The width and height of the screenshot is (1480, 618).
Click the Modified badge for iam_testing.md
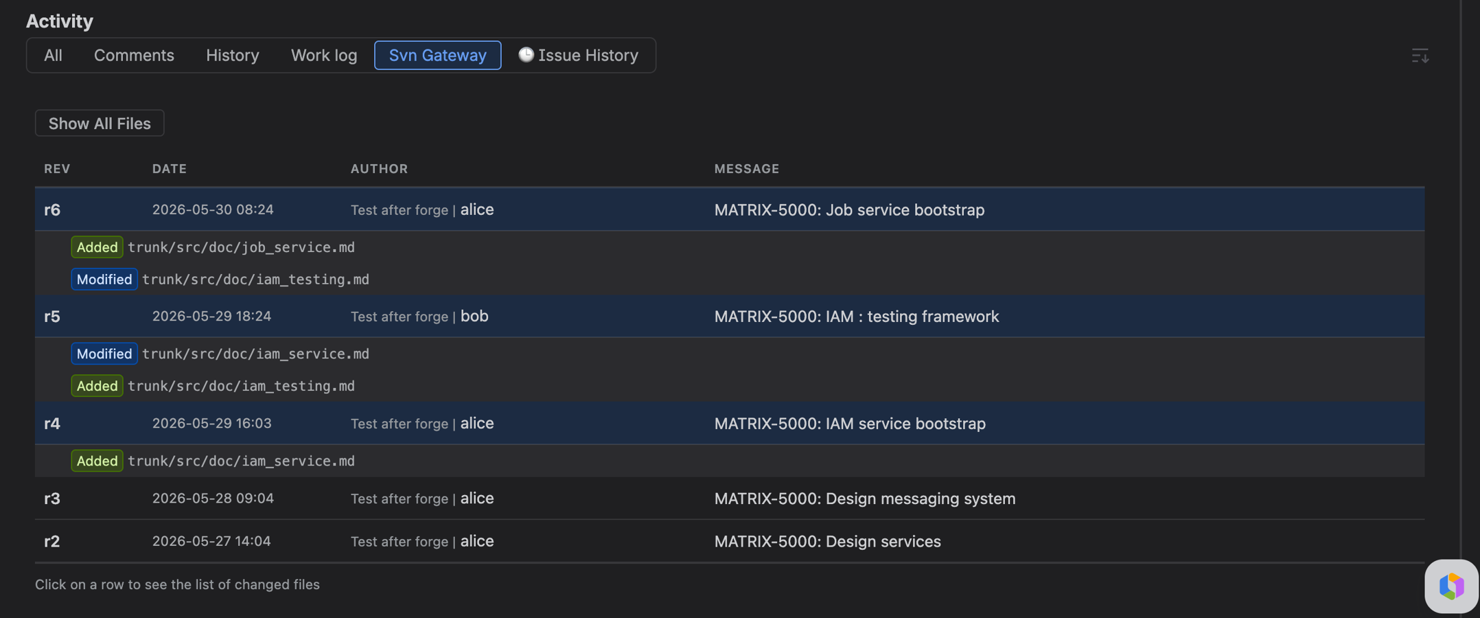point(104,279)
